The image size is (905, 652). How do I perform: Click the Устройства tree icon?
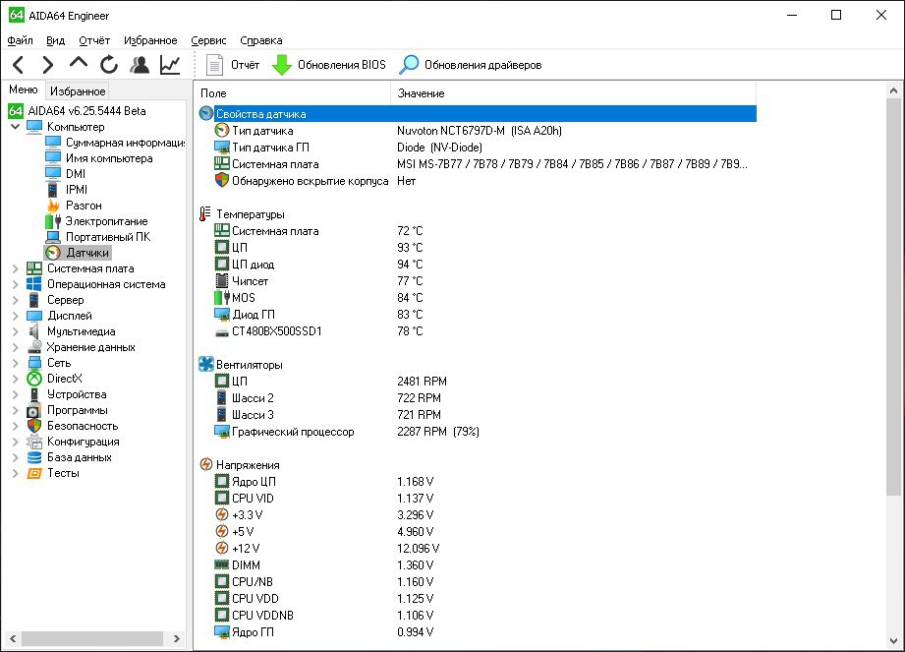point(34,394)
